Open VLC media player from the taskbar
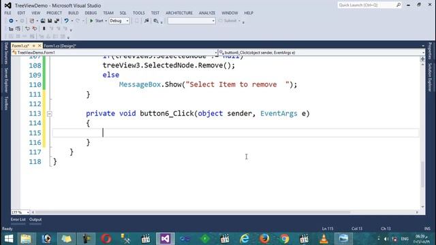Screen dimensions: 436x245 324,239
